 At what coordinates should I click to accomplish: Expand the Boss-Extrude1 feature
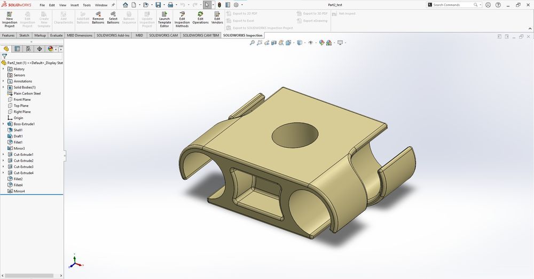pyautogui.click(x=3, y=124)
